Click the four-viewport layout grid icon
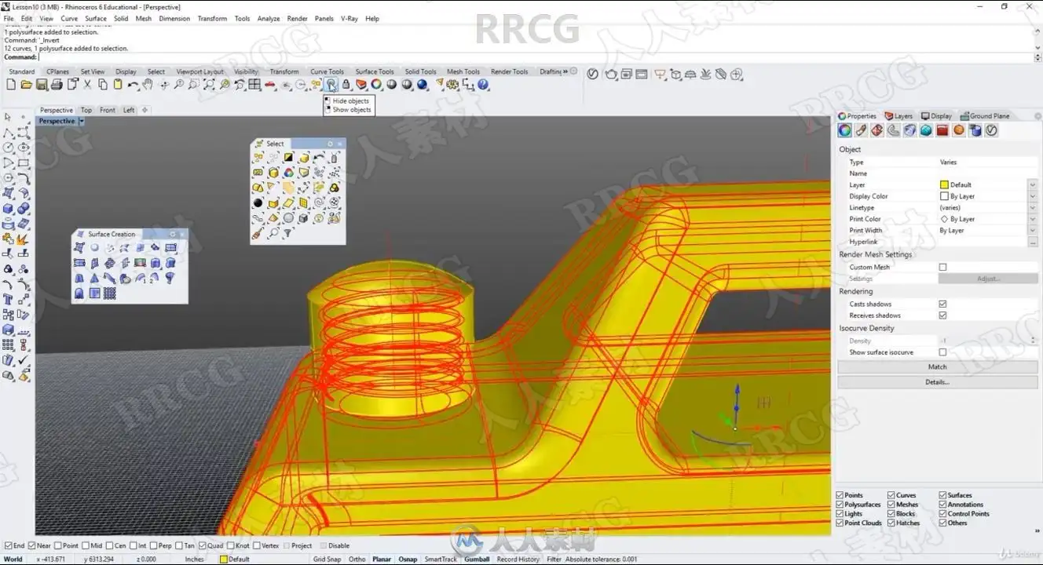The height and width of the screenshot is (565, 1043). [x=254, y=85]
